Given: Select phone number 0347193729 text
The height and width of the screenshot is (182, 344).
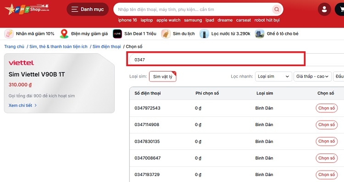Looking at the screenshot, I should 147,175.
